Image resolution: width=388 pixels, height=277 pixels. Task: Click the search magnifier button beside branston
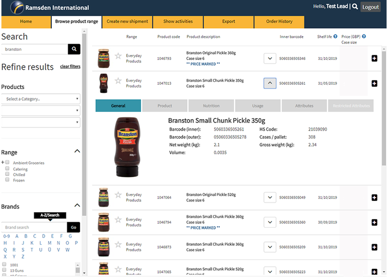coord(74,49)
